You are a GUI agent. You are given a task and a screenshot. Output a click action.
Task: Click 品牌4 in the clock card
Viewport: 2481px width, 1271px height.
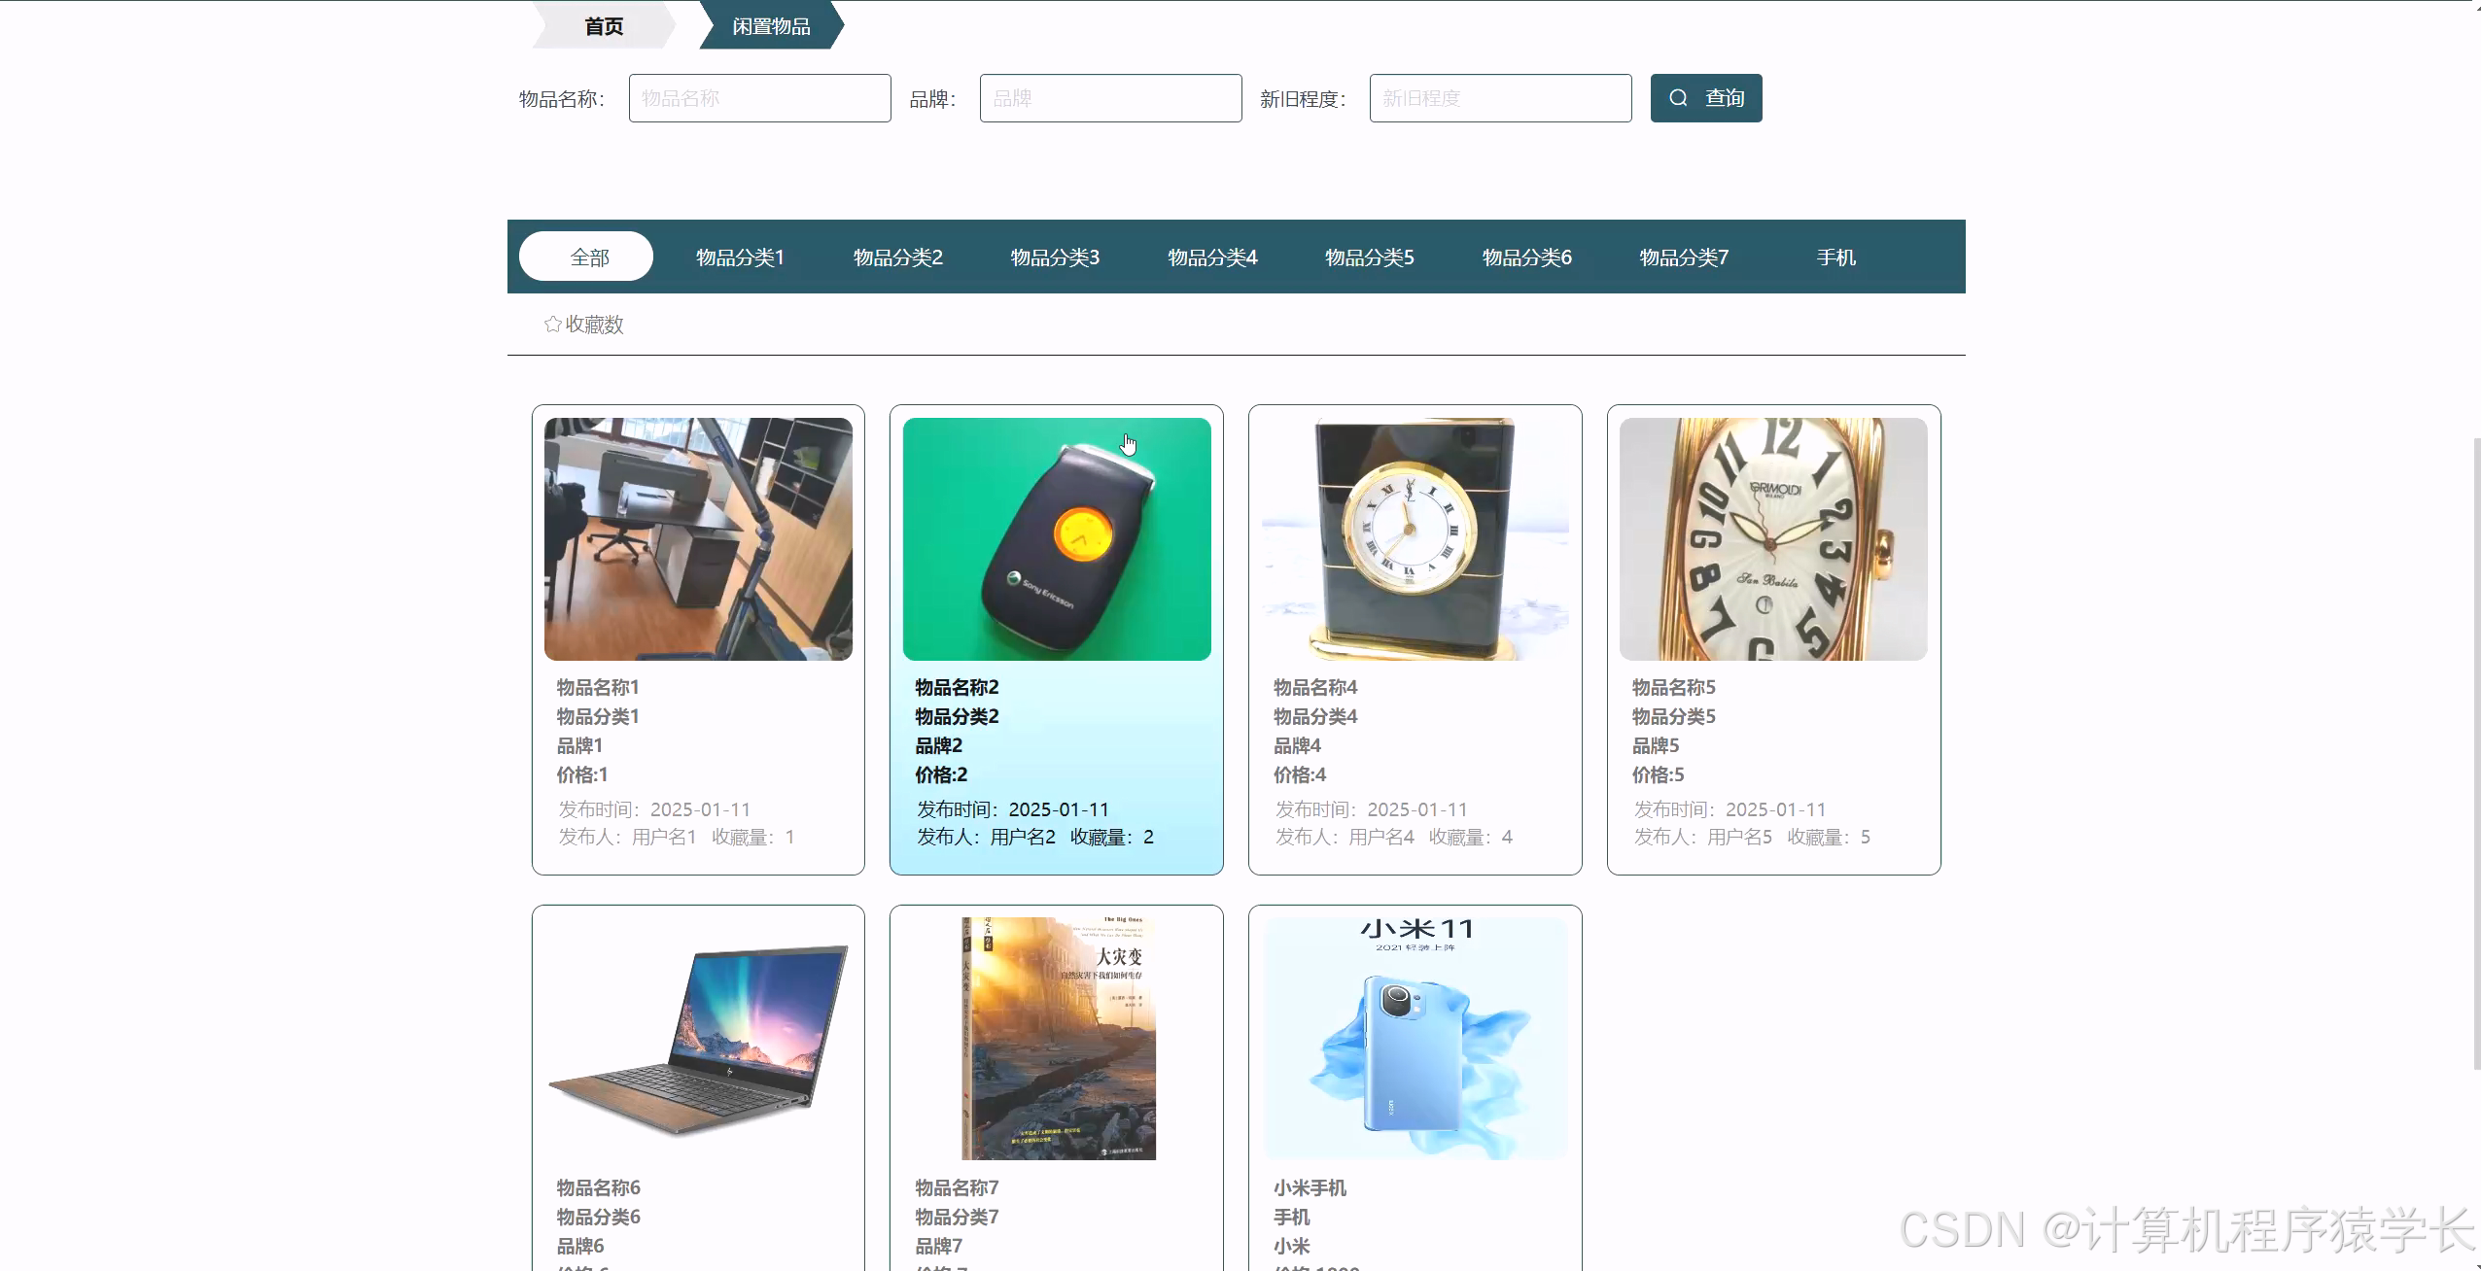[1297, 745]
